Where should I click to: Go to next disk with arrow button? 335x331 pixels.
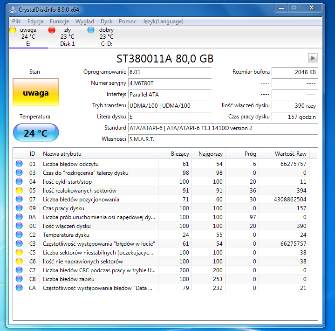coord(313,58)
